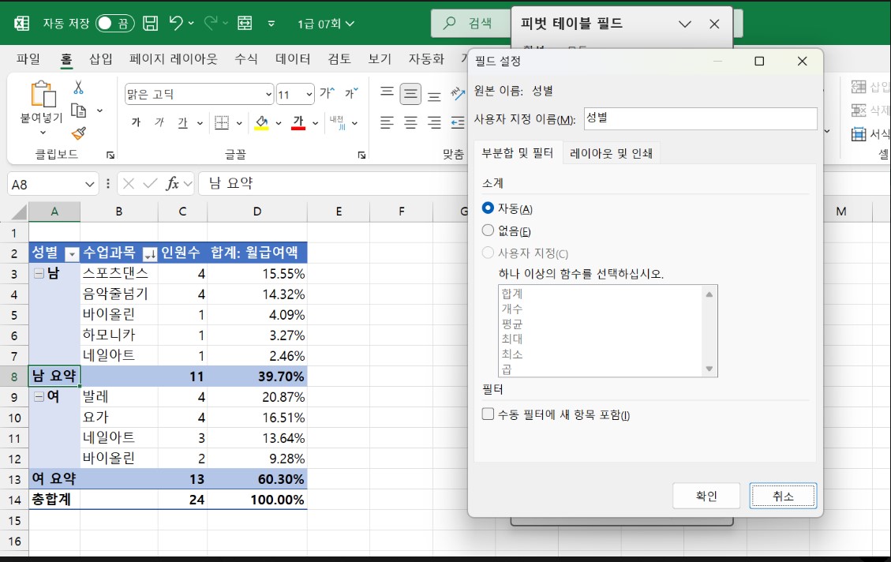Image resolution: width=891 pixels, height=562 pixels.
Task: Toggle the 자동 저장 AutoSave switch
Action: click(x=114, y=24)
